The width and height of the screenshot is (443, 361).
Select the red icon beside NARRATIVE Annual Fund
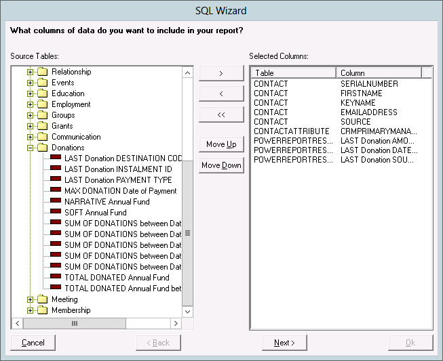(x=56, y=202)
